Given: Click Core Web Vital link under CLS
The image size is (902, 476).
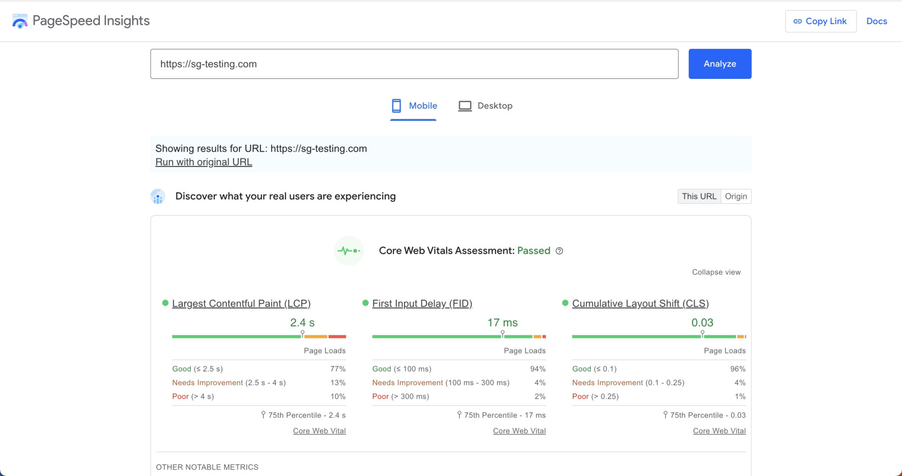Looking at the screenshot, I should click(720, 431).
